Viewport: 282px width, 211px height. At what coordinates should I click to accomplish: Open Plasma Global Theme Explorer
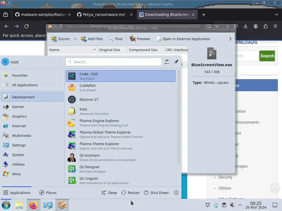coord(121,134)
